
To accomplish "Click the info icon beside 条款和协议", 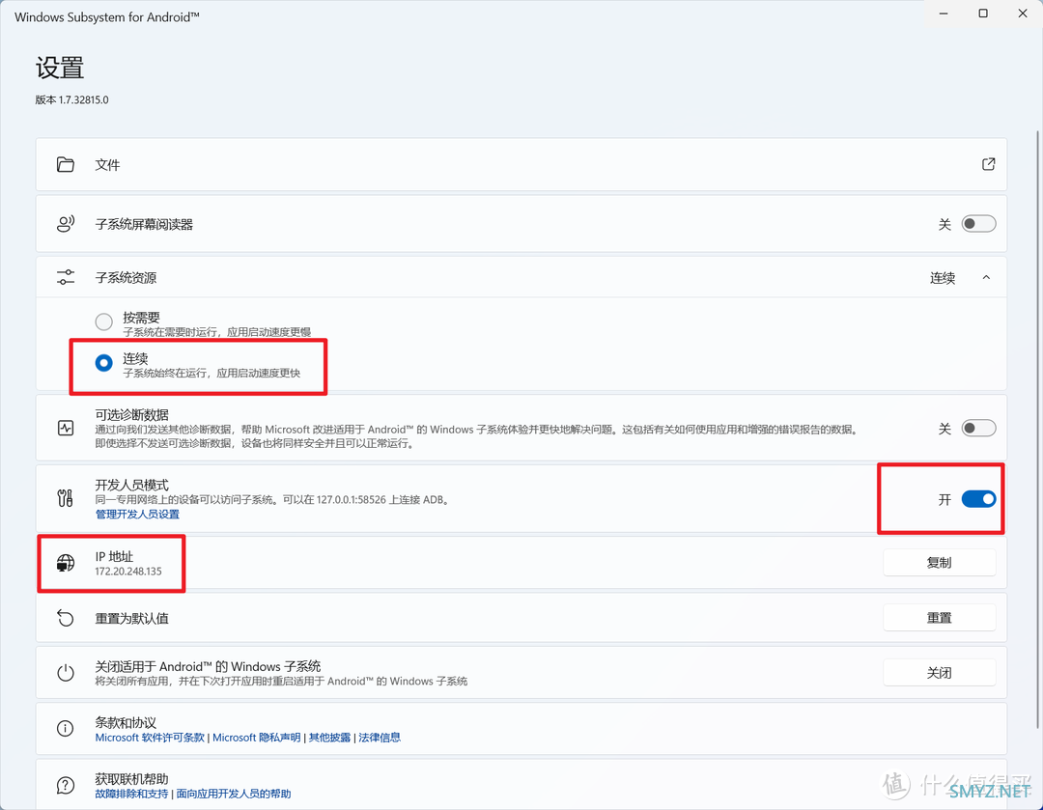I will (x=66, y=729).
